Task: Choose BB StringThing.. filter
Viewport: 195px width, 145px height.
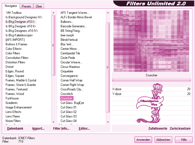Action: tap(71, 31)
